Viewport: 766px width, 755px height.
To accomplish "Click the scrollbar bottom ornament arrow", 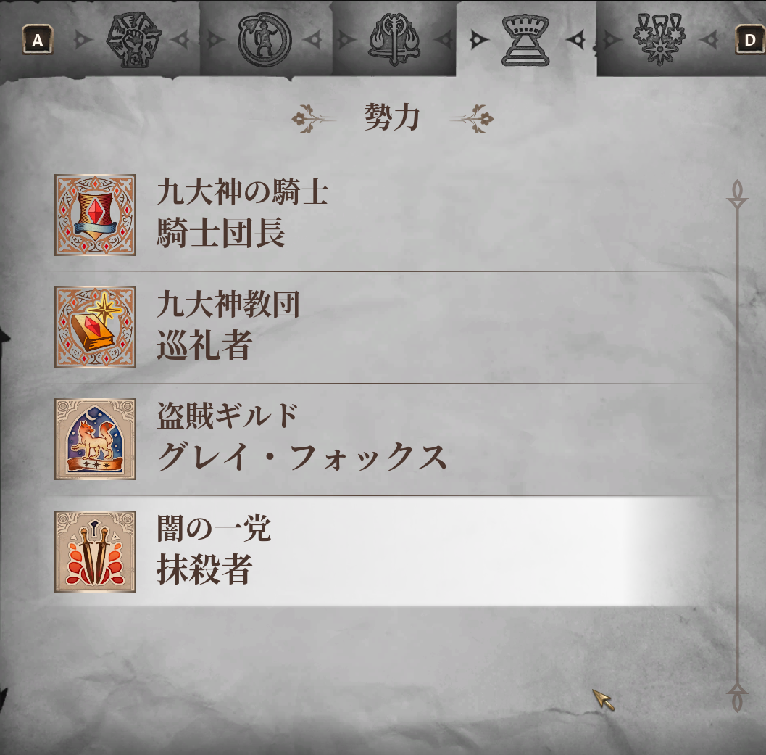I will click(x=737, y=698).
